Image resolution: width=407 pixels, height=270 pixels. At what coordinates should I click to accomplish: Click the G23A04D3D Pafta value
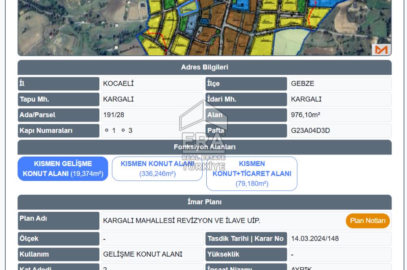coord(340,131)
